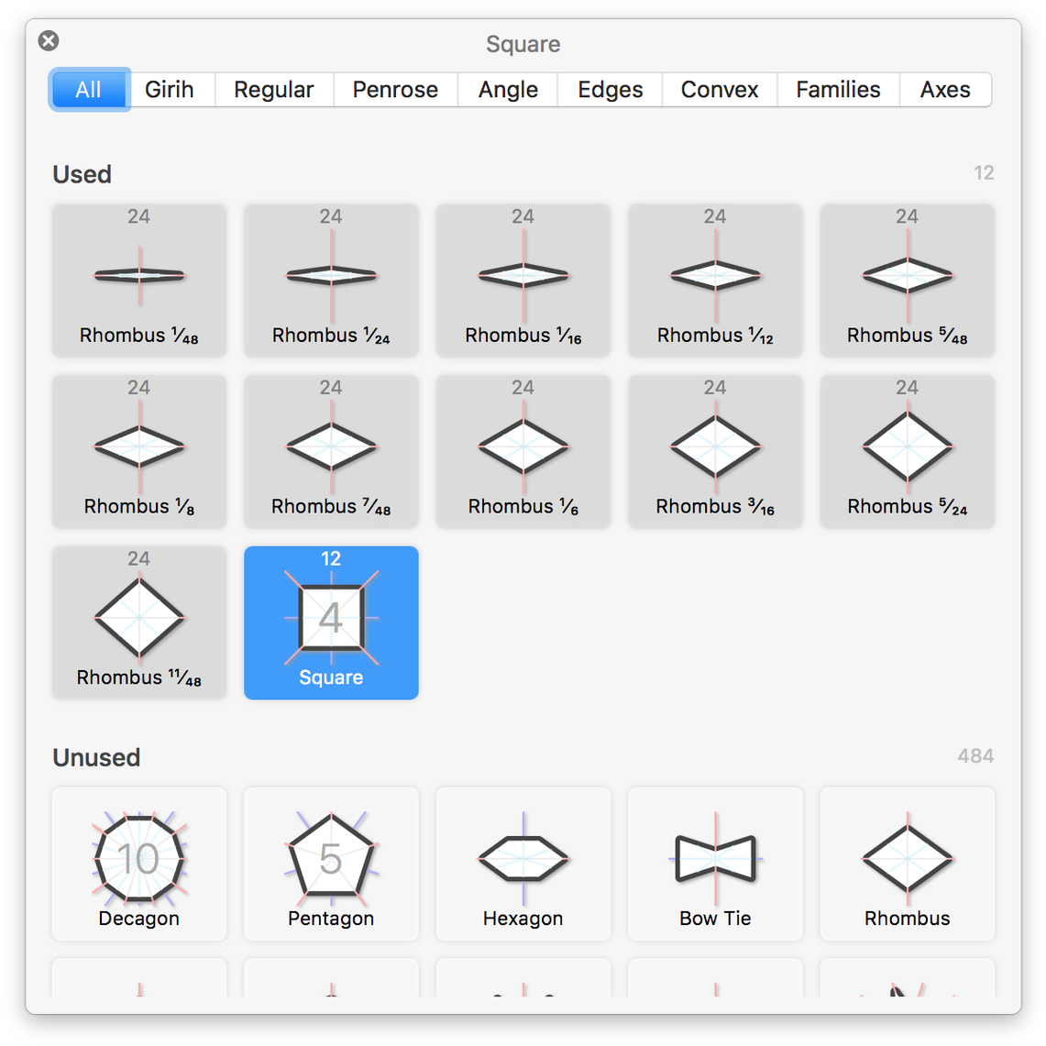
Task: Click the Rhombus 11⁄48 tile
Action: click(139, 622)
